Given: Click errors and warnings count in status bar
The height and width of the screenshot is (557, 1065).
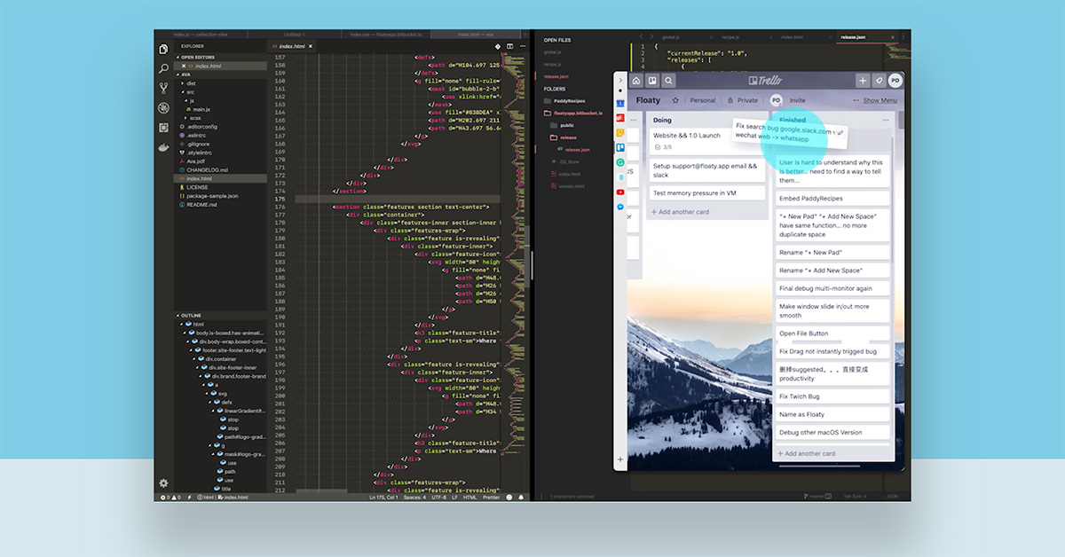Looking at the screenshot, I should click(x=169, y=498).
